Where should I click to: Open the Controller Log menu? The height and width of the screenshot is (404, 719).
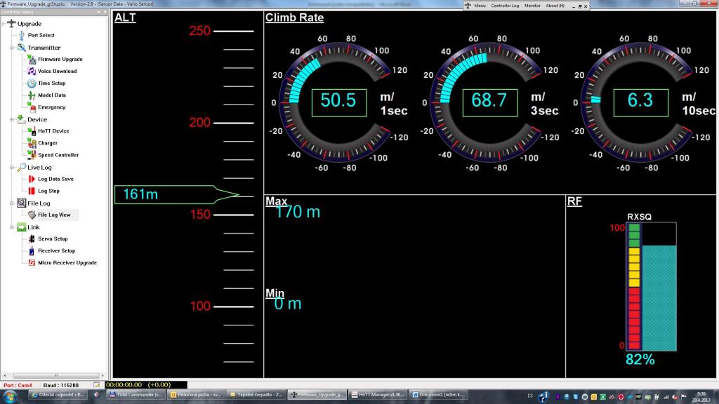(505, 6)
